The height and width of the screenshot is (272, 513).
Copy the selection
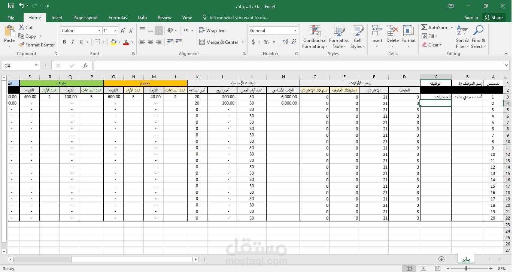(27, 36)
